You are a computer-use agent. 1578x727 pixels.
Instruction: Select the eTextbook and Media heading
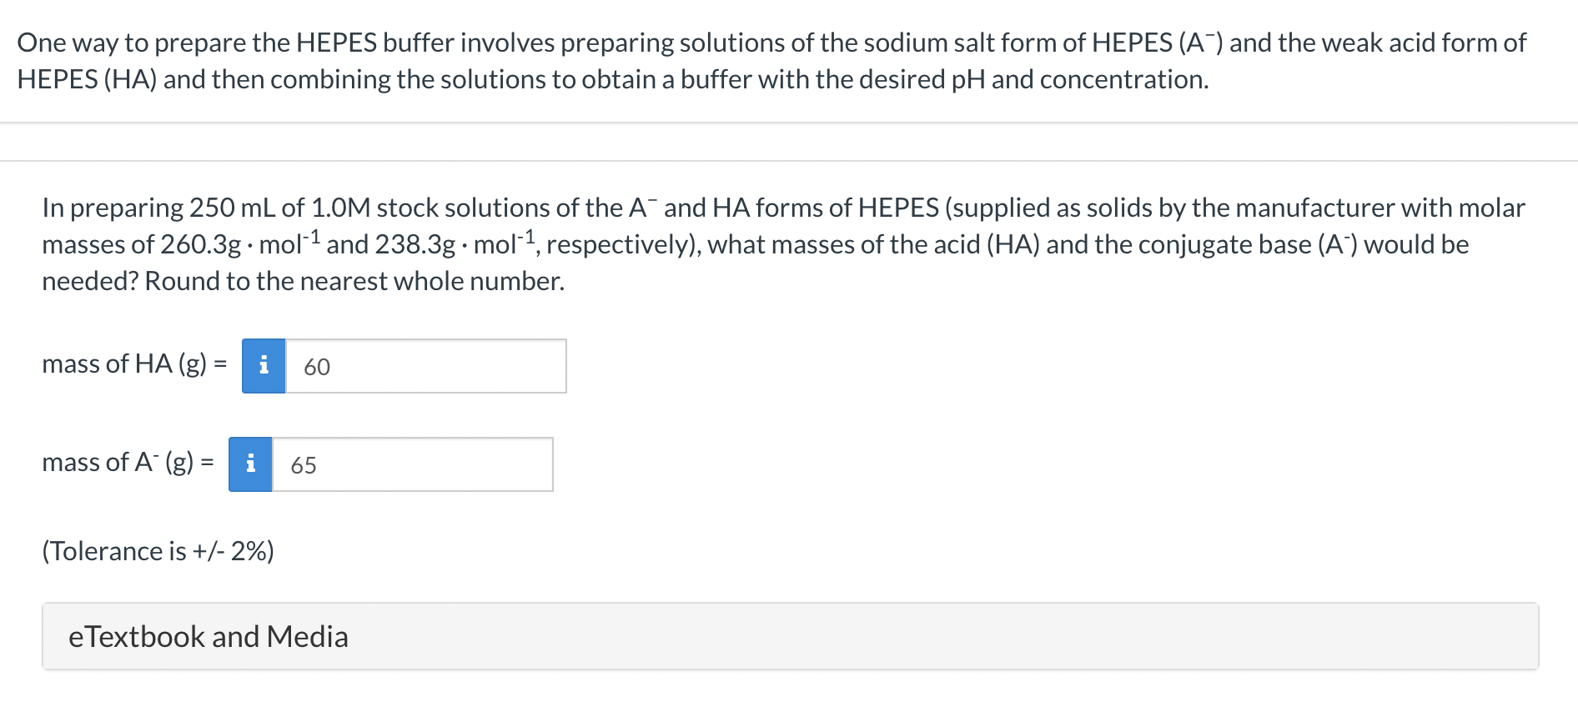209,636
